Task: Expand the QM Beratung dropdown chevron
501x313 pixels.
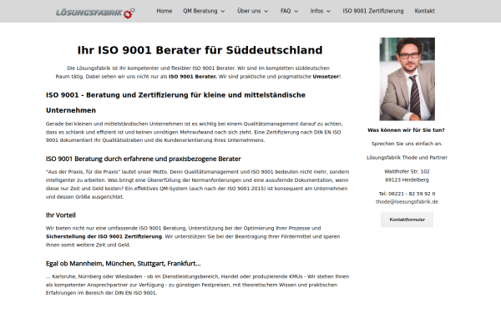Action: click(223, 11)
